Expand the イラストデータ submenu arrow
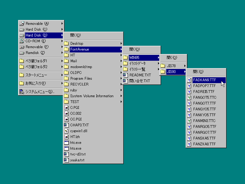Viewport: 245px width, 184px height. (159, 63)
